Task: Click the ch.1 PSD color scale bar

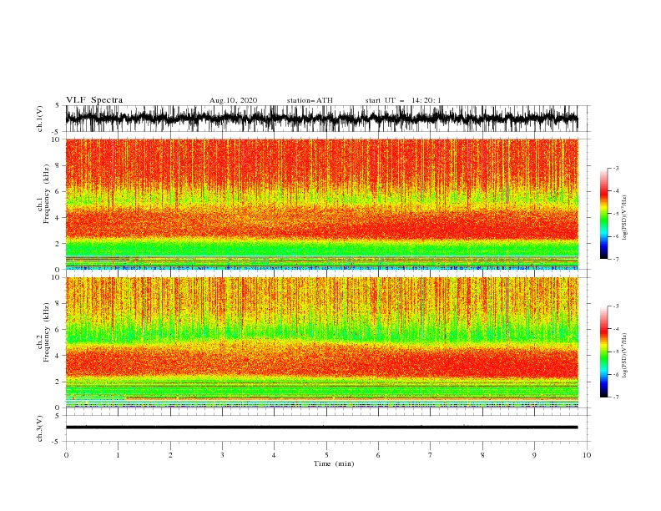Action: (603, 214)
